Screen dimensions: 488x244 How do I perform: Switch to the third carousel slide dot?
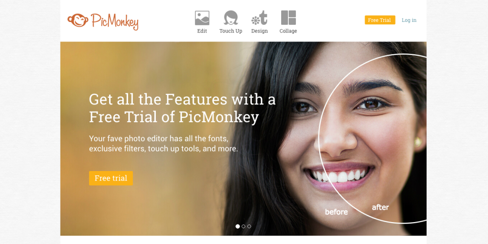[x=249, y=226]
